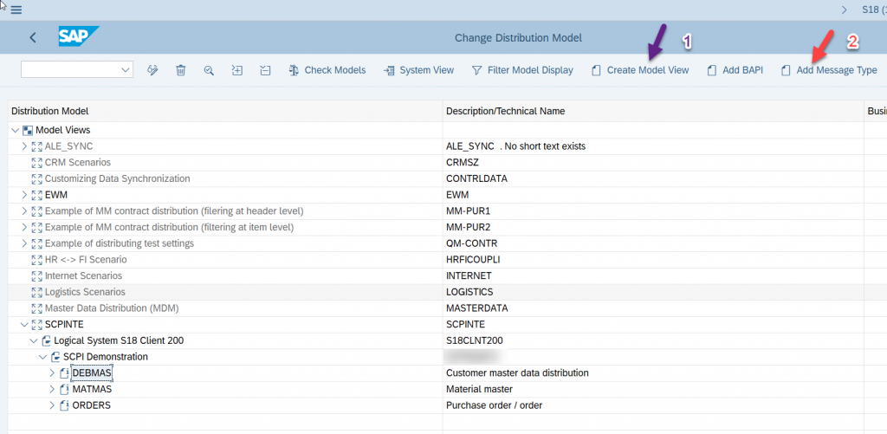
Task: Toggle display/change mode pencil-glasses icon
Action: tap(152, 70)
